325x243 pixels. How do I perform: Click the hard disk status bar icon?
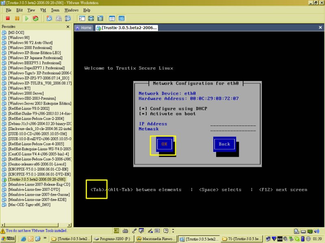(x=297, y=231)
